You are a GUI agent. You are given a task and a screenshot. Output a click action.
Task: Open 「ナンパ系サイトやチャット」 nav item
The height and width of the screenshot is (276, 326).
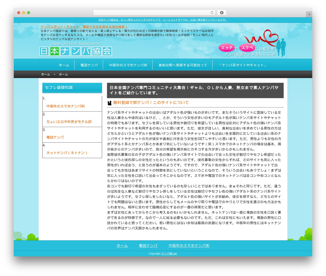[x=243, y=65]
